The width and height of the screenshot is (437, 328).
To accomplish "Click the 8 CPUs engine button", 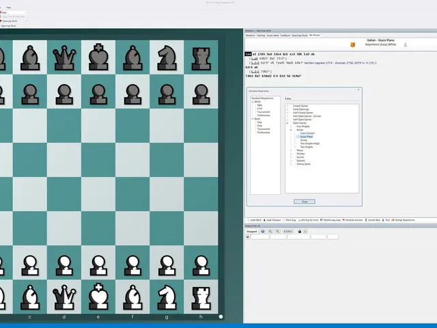I will pos(288,232).
